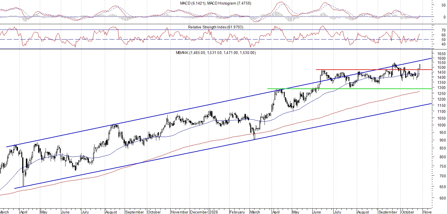Click the last candlestick near 1530
Screen dimensions: 447x214
coord(420,67)
